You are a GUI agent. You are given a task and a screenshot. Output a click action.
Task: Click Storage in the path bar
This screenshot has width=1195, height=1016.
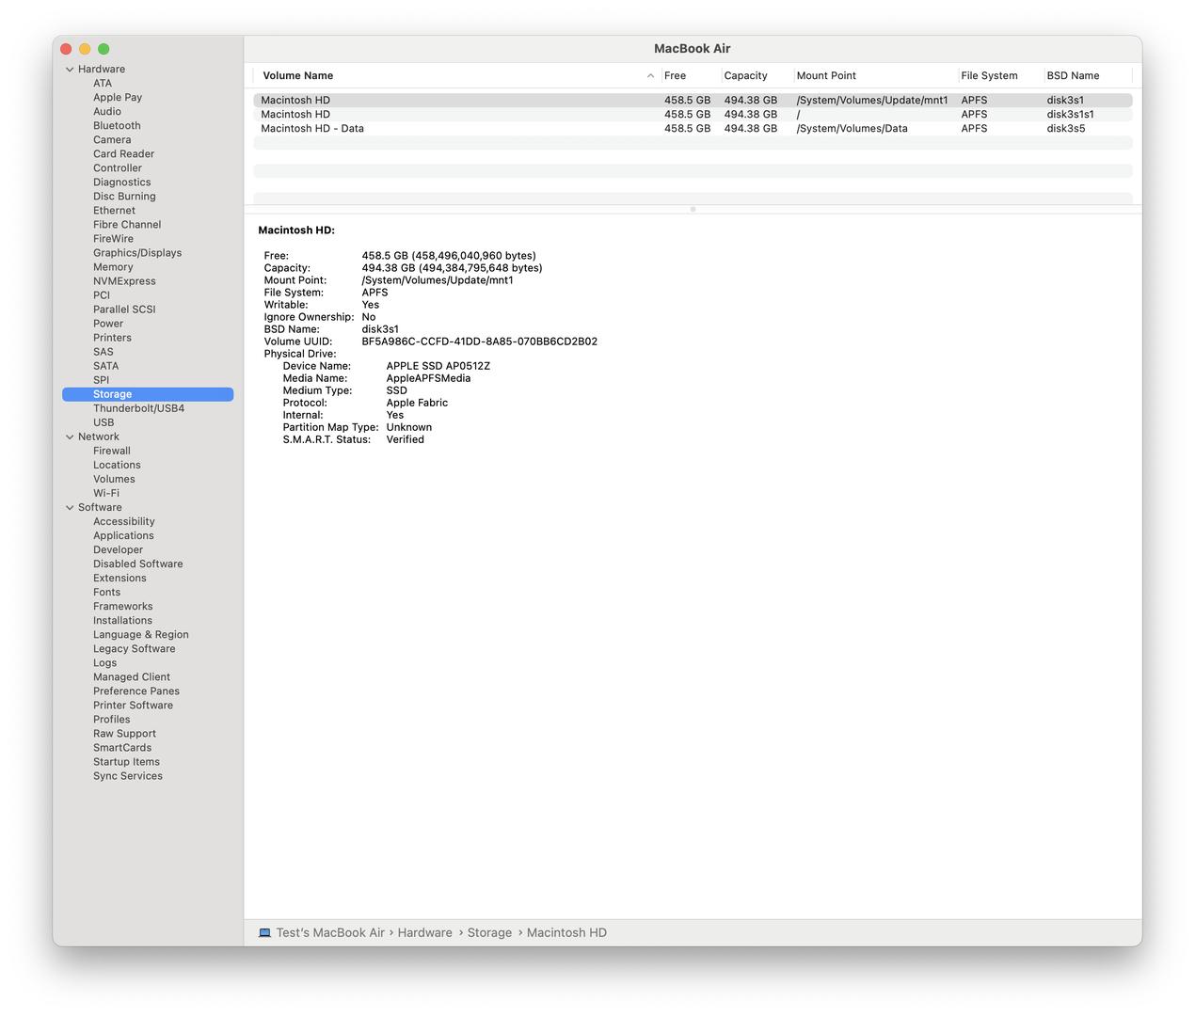click(489, 933)
